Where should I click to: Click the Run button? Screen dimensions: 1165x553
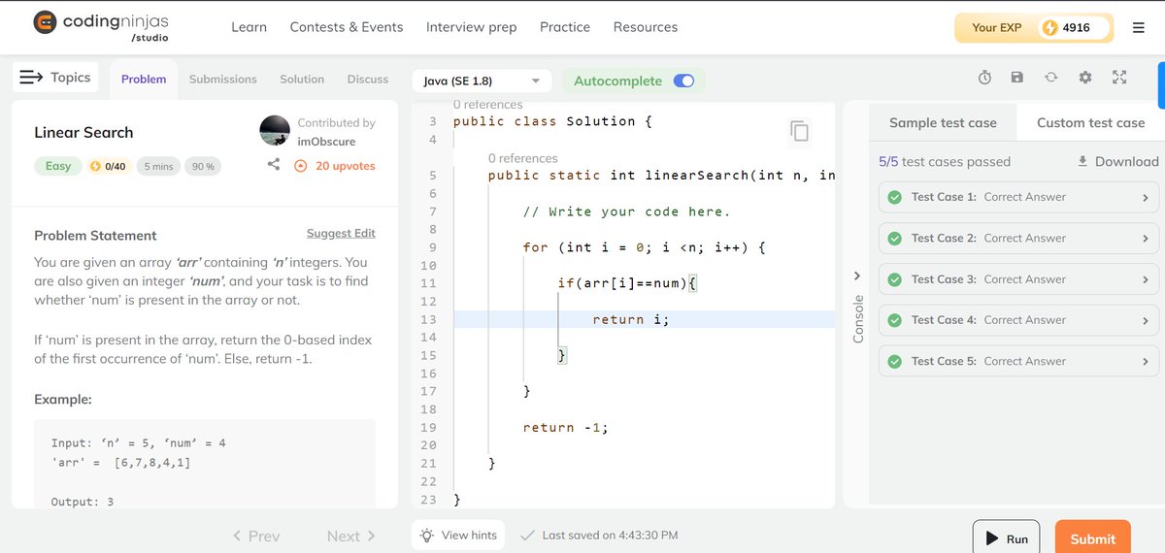pyautogui.click(x=1007, y=538)
